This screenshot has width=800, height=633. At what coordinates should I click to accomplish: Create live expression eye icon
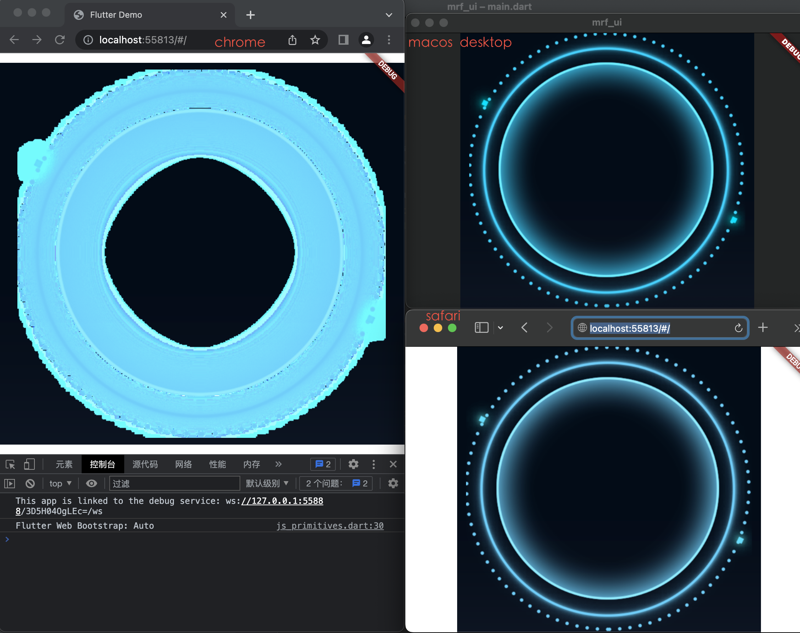point(92,483)
